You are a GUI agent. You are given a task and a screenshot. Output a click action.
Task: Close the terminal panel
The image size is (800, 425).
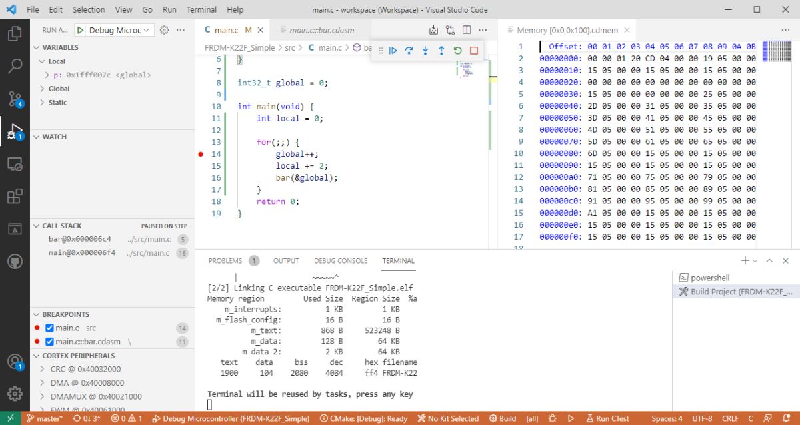(785, 260)
